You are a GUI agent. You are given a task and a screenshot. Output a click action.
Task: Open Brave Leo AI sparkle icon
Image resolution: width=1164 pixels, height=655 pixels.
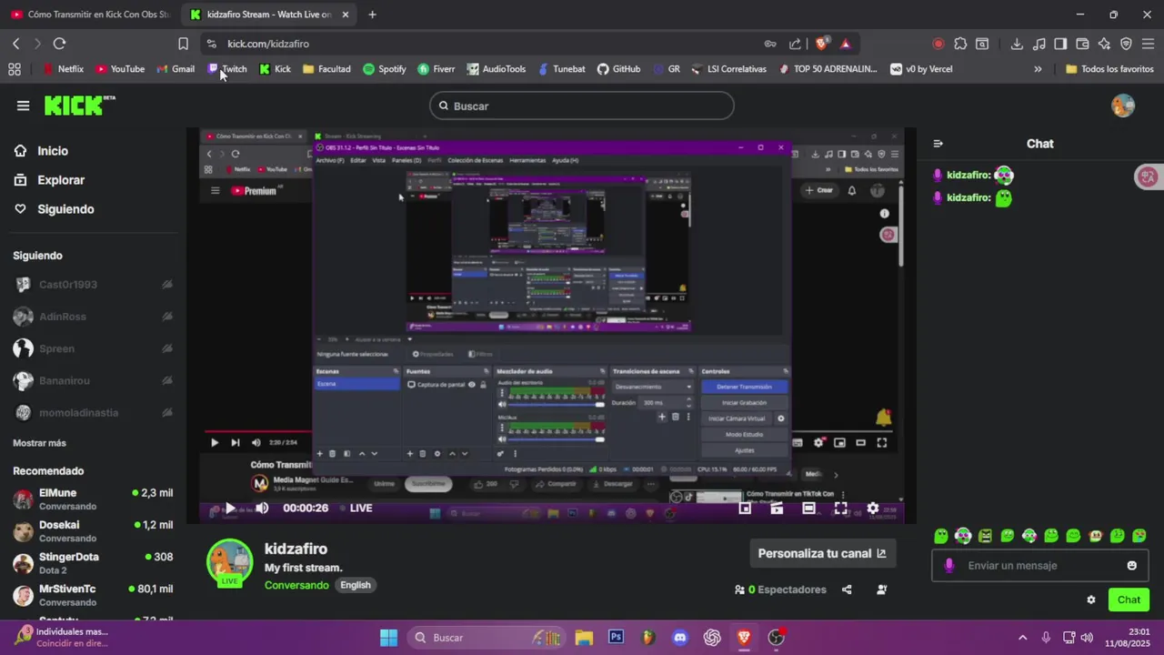pyautogui.click(x=1104, y=44)
